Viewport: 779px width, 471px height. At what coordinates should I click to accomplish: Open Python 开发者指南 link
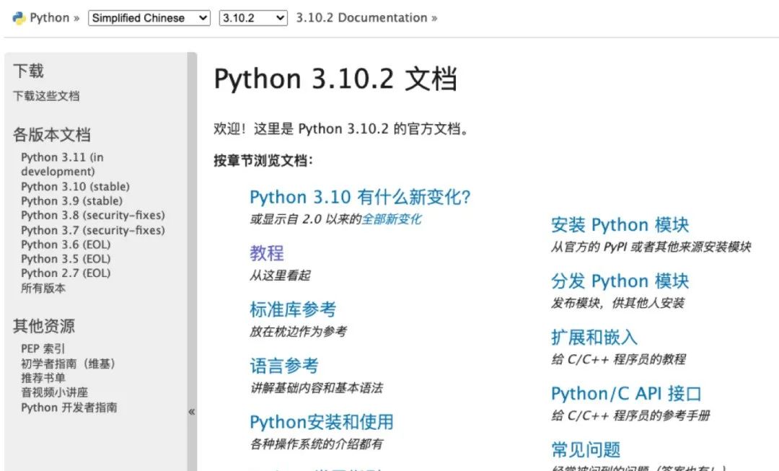[69, 408]
